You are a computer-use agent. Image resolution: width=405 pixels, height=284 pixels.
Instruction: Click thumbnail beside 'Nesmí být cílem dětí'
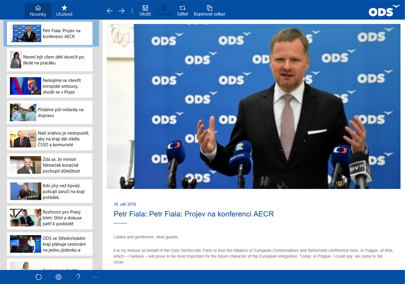pyautogui.click(x=16, y=60)
